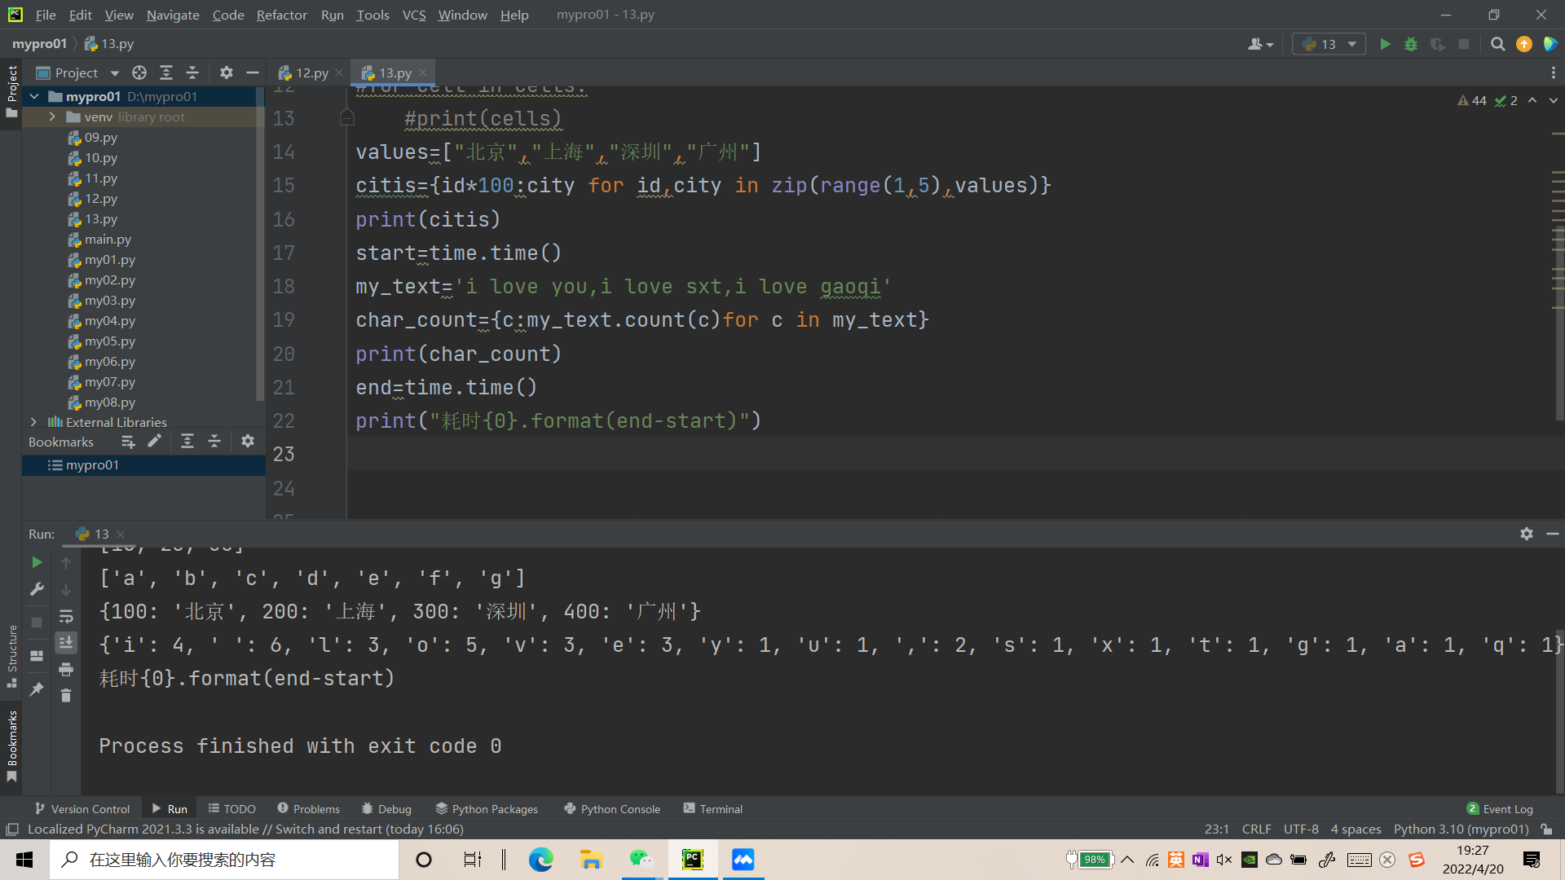This screenshot has width=1565, height=880.
Task: Collapse the mypro01 root folder
Action: 34,96
